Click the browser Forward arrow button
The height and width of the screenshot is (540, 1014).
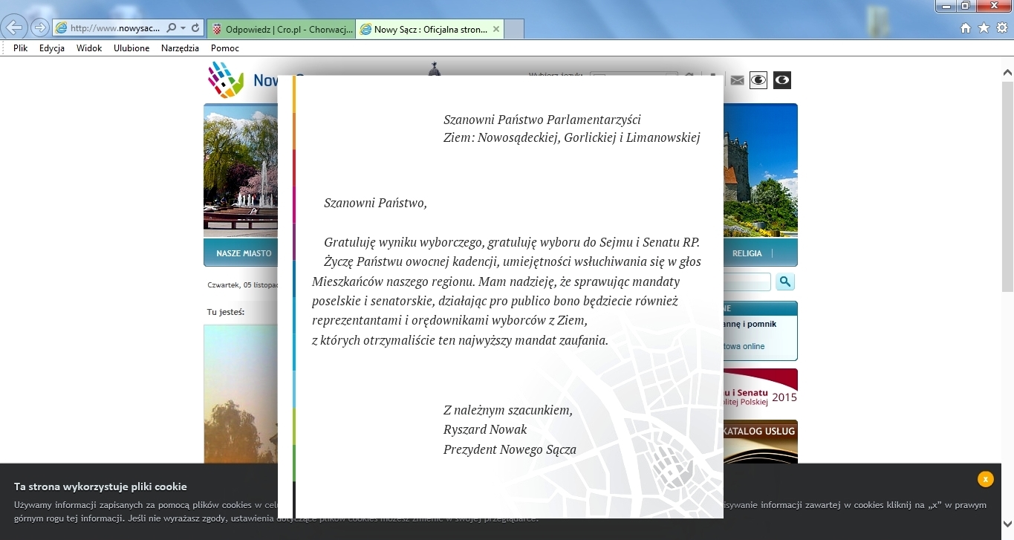39,27
